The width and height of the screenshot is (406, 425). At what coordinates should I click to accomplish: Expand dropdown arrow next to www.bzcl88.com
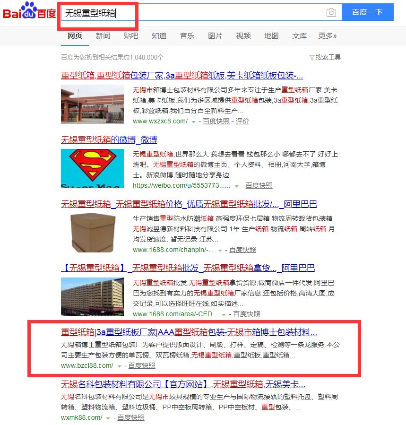119,366
